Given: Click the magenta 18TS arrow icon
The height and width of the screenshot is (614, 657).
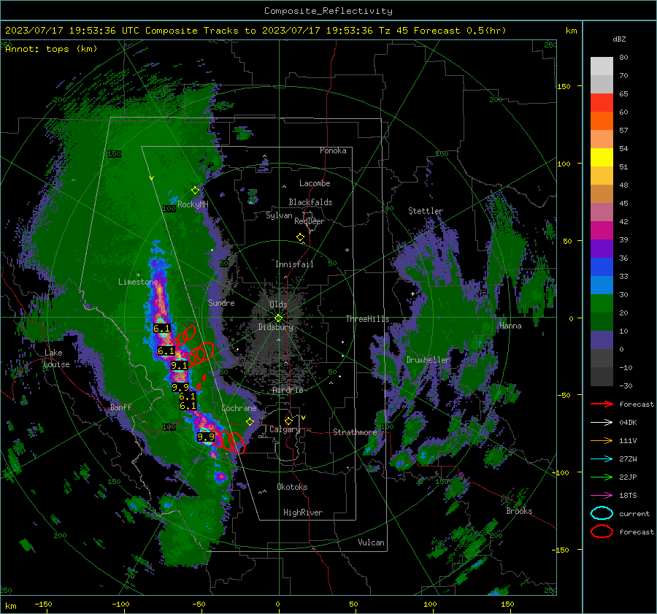Looking at the screenshot, I should tap(602, 496).
